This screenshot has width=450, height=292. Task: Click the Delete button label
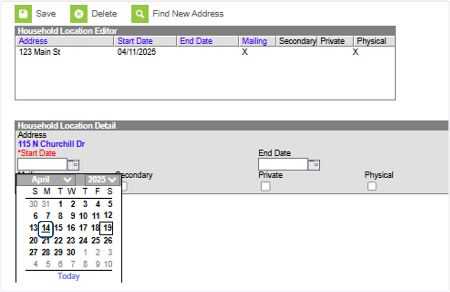point(104,14)
